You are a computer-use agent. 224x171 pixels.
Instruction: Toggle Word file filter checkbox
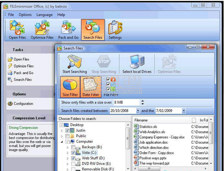108,84
